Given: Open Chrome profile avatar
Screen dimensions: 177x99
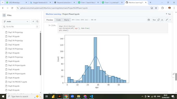Looking at the screenshot, I should click(x=169, y=8).
